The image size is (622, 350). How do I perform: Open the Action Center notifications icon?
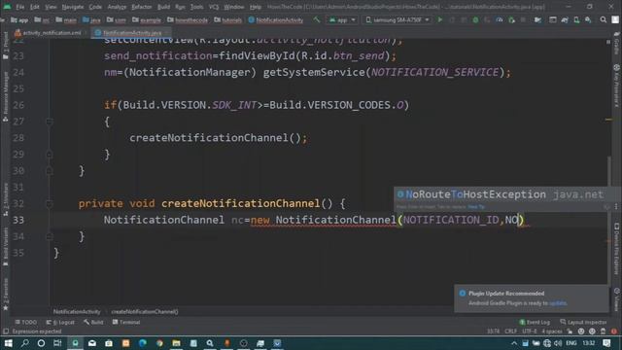606,343
